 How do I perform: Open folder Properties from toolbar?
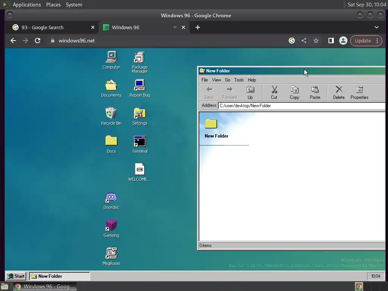click(x=359, y=92)
